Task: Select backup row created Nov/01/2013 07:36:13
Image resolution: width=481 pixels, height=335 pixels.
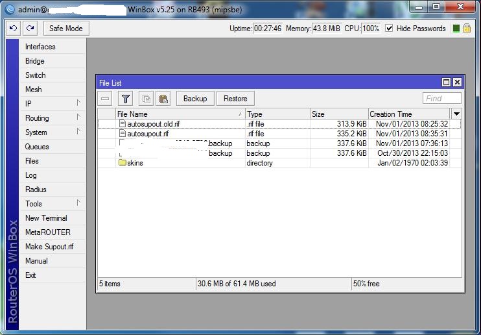Action: [279, 143]
